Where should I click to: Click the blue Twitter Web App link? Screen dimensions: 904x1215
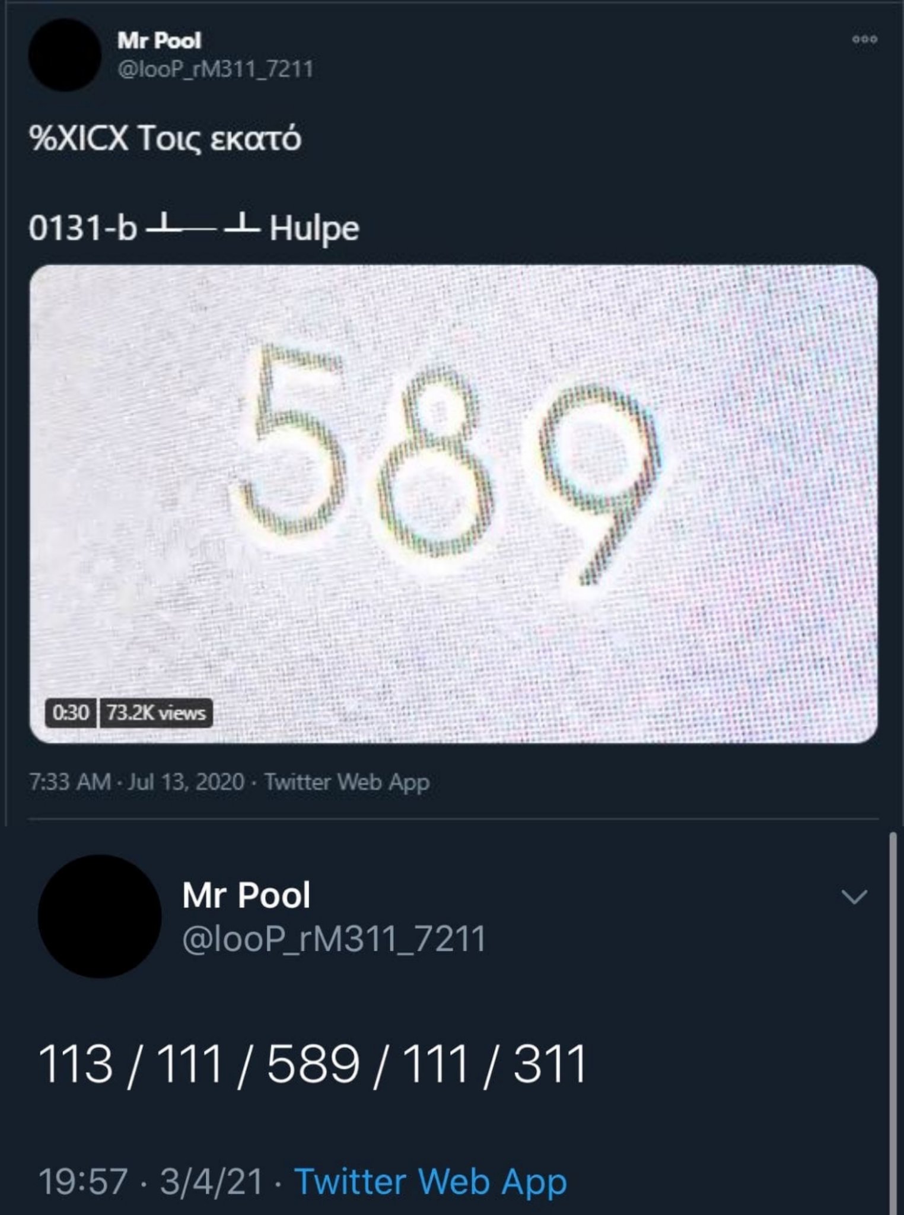coord(431,1181)
